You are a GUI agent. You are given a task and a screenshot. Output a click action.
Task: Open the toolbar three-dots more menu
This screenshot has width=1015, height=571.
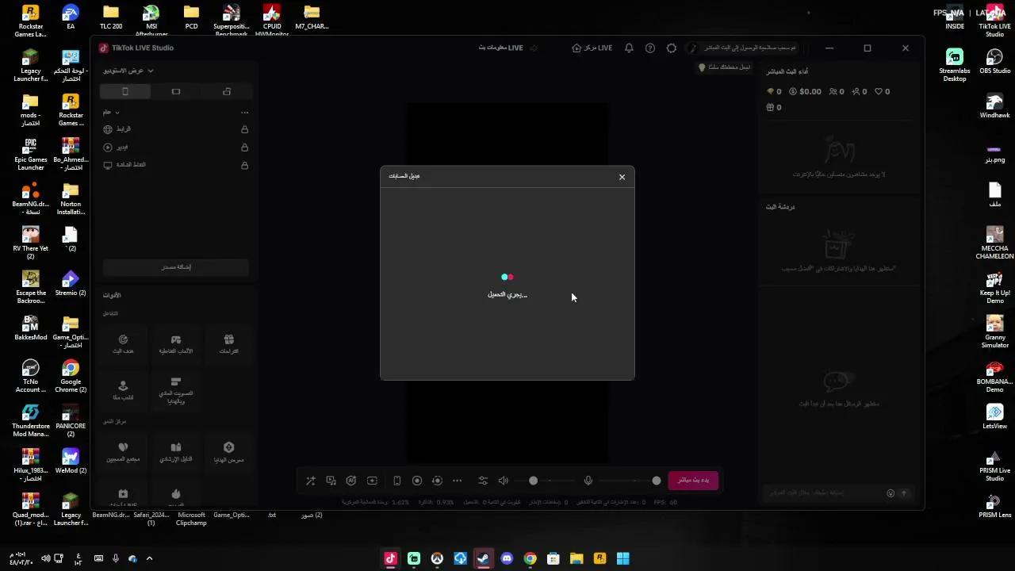pyautogui.click(x=457, y=481)
